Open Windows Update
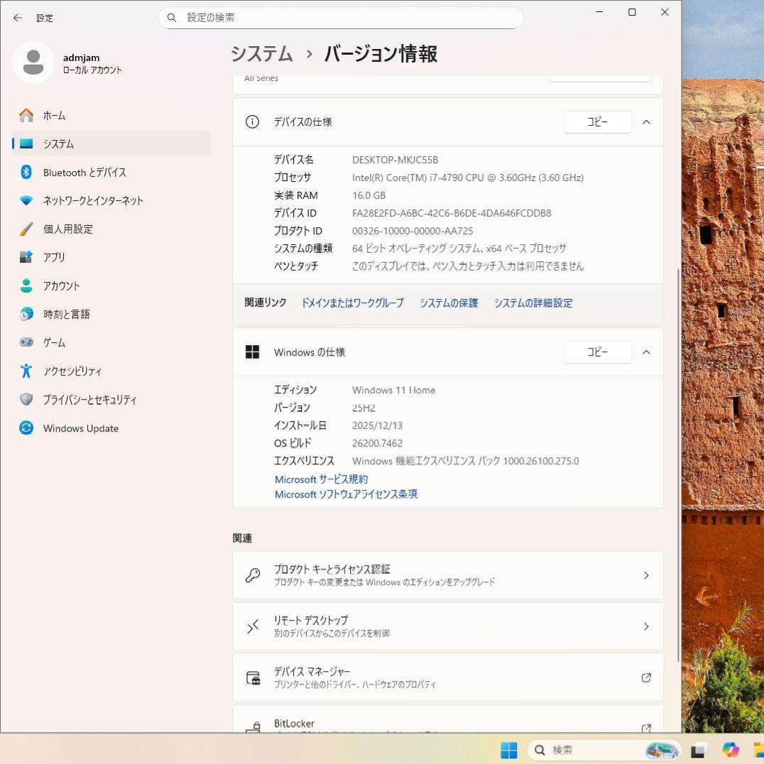 (80, 428)
